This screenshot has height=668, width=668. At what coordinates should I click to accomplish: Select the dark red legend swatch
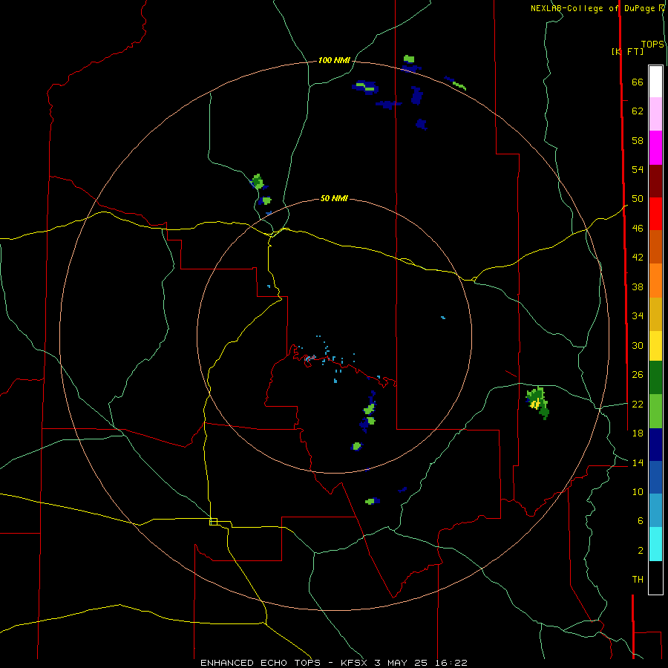pos(655,180)
